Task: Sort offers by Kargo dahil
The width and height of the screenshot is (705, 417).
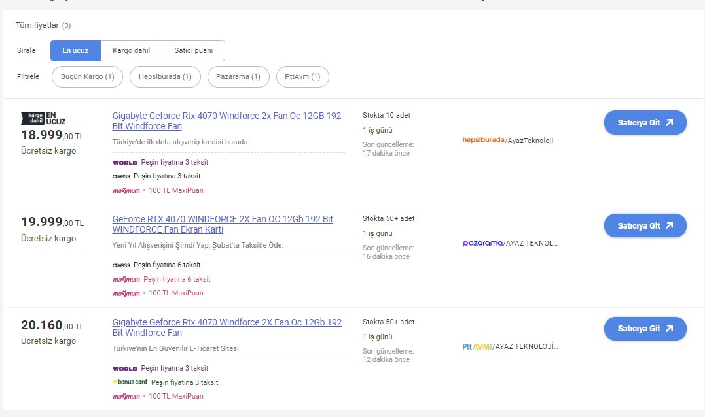Action: coord(131,50)
